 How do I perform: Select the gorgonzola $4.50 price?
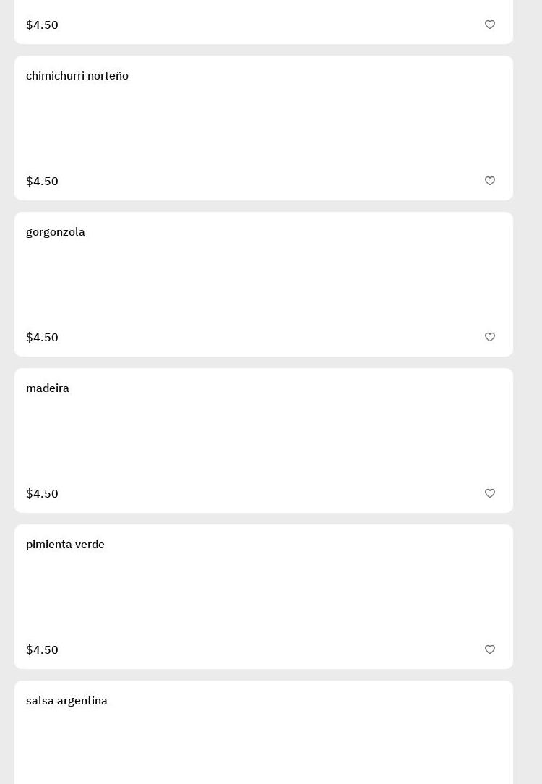(x=42, y=337)
